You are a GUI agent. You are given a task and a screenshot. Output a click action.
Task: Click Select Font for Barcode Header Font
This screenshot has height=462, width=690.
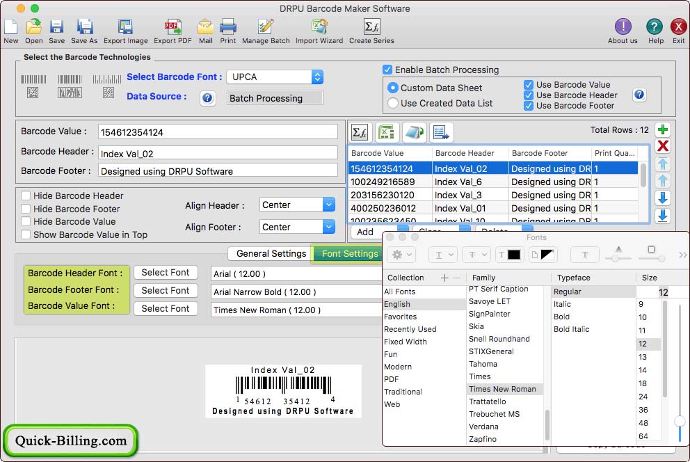(x=166, y=272)
